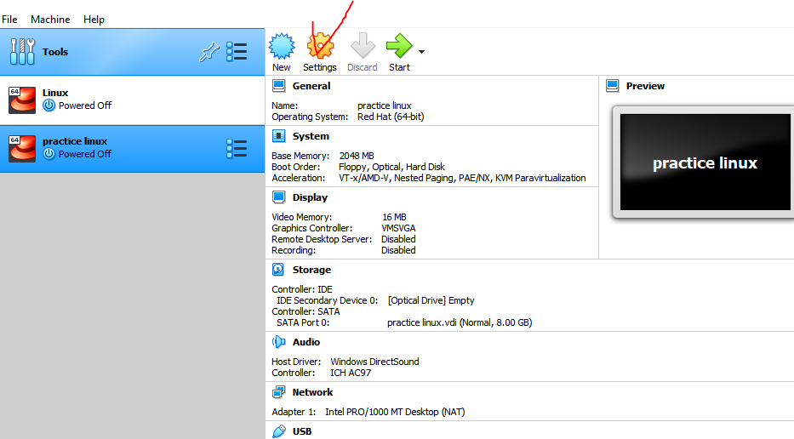Click the Preview monitor icon
This screenshot has height=439, width=794.
pos(613,86)
